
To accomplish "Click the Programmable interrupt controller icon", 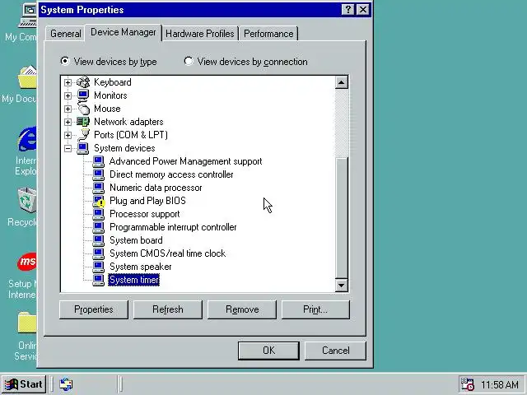I will (x=99, y=227).
